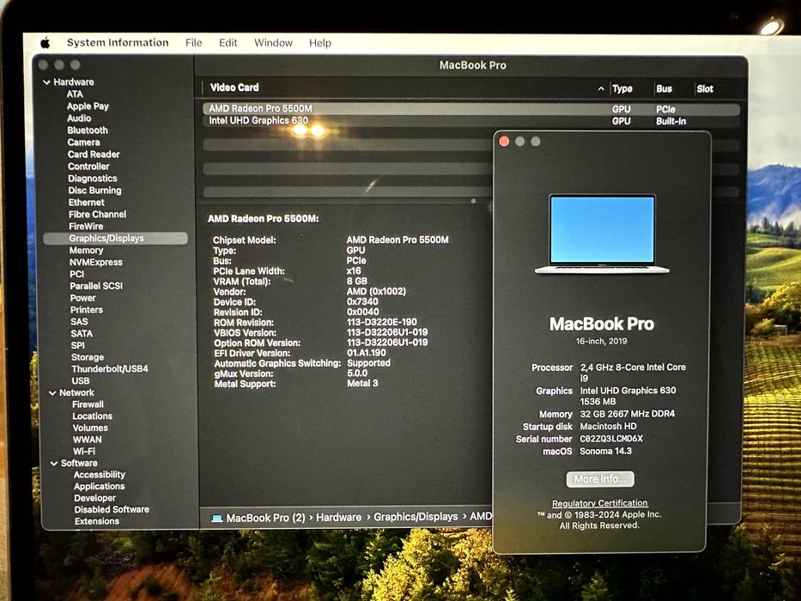Select Locations under Network

tap(93, 416)
